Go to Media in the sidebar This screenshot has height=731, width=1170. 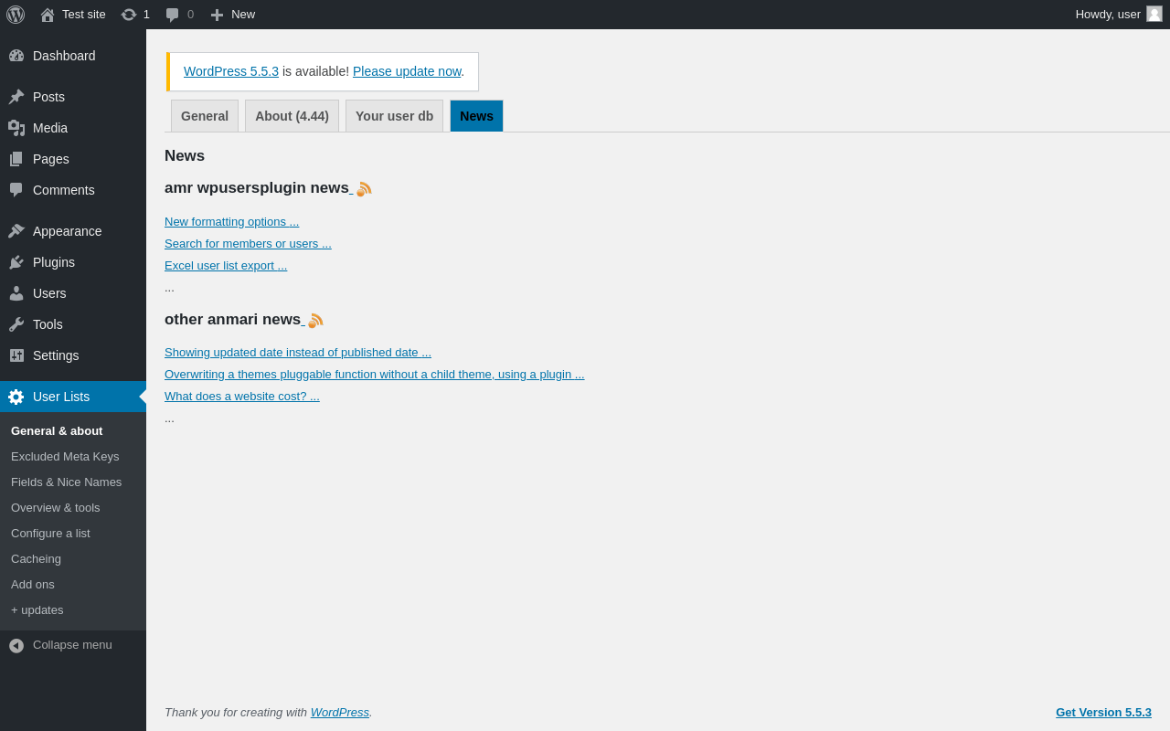[x=73, y=128]
